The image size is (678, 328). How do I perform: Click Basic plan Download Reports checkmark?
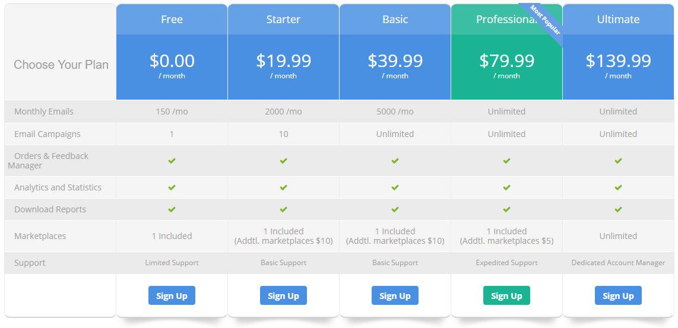coord(395,209)
